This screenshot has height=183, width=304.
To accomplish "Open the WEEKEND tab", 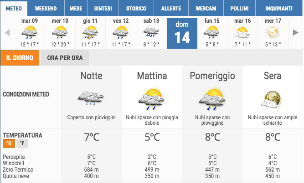I will point(46,9).
